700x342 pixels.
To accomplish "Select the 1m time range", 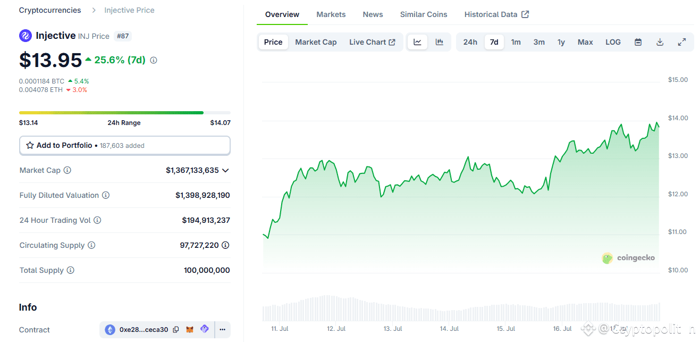I will pos(516,42).
